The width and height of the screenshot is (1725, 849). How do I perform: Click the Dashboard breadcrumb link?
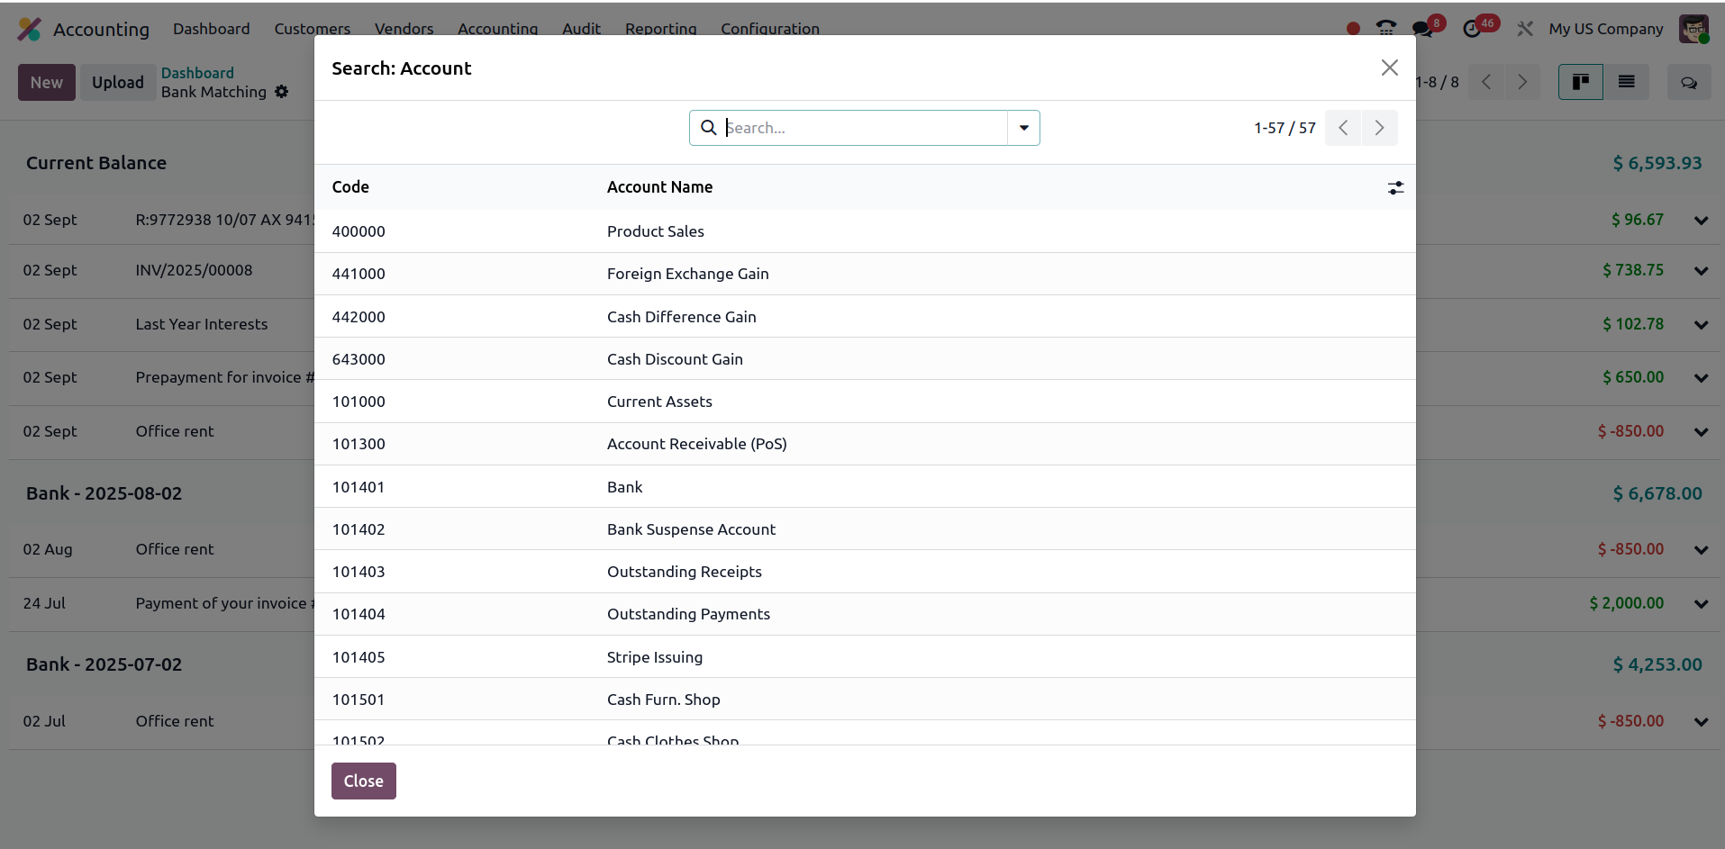point(197,73)
